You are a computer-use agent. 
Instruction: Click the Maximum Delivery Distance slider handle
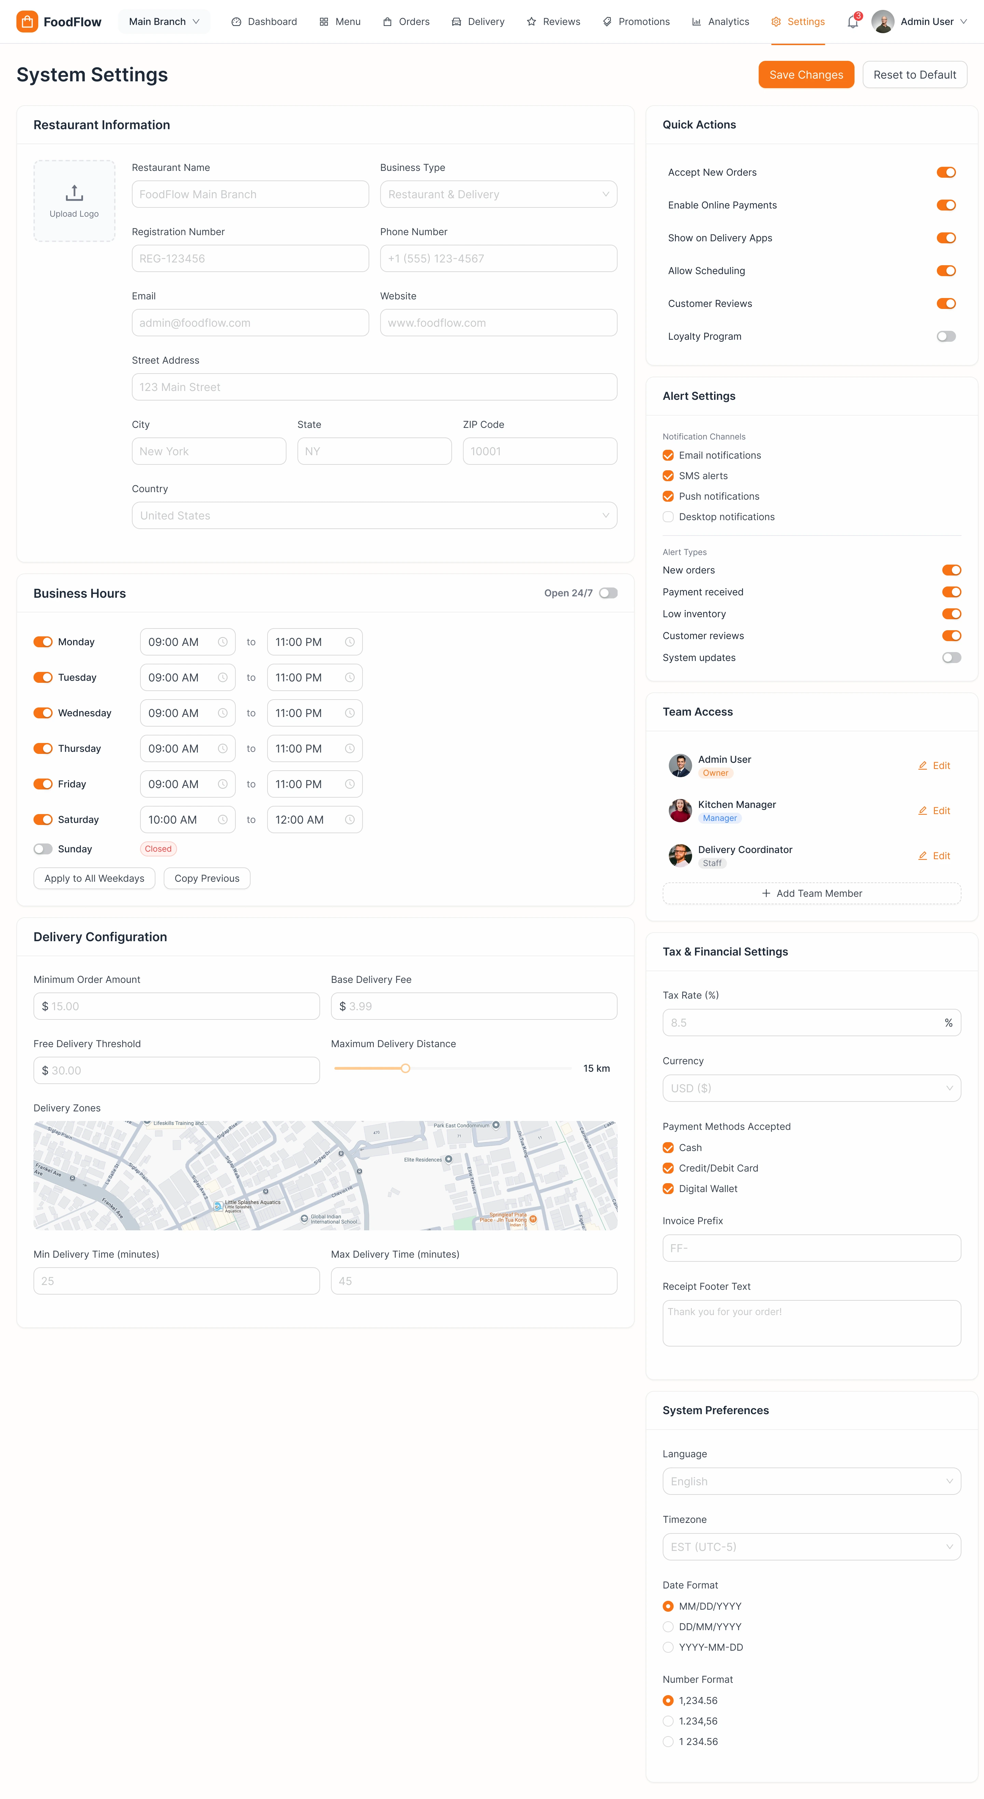coord(405,1069)
